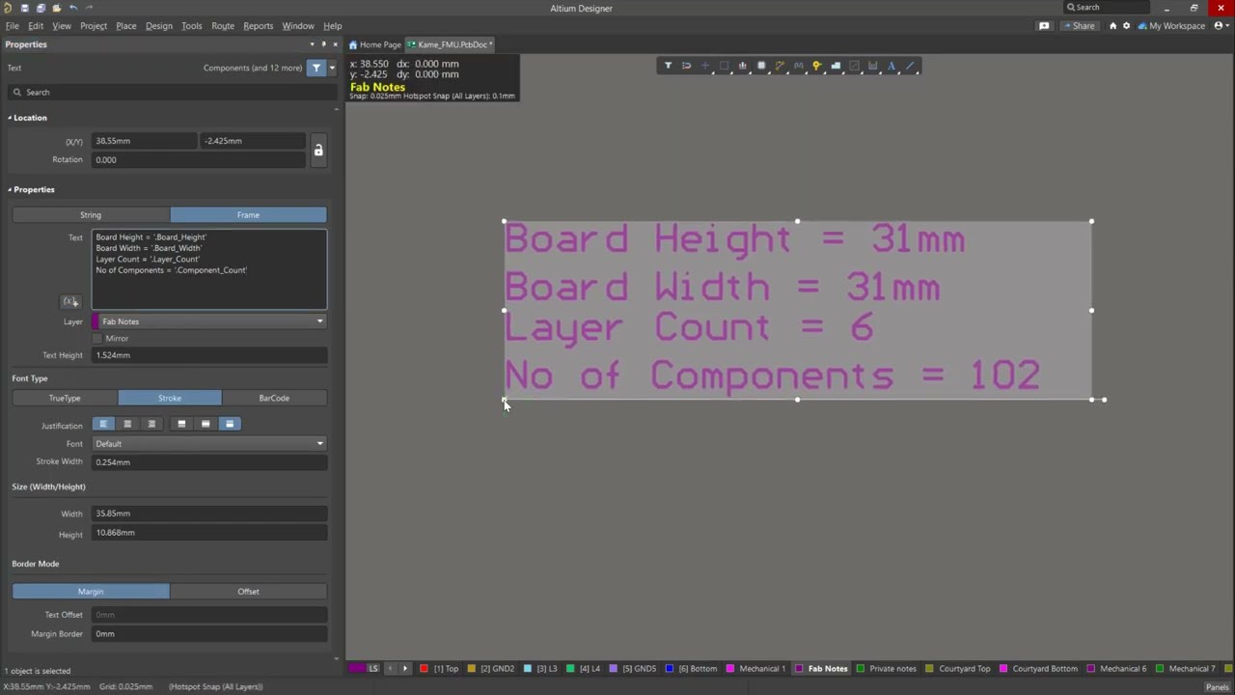Click the place text 'A' tool icon
The width and height of the screenshot is (1235, 695).
[892, 66]
